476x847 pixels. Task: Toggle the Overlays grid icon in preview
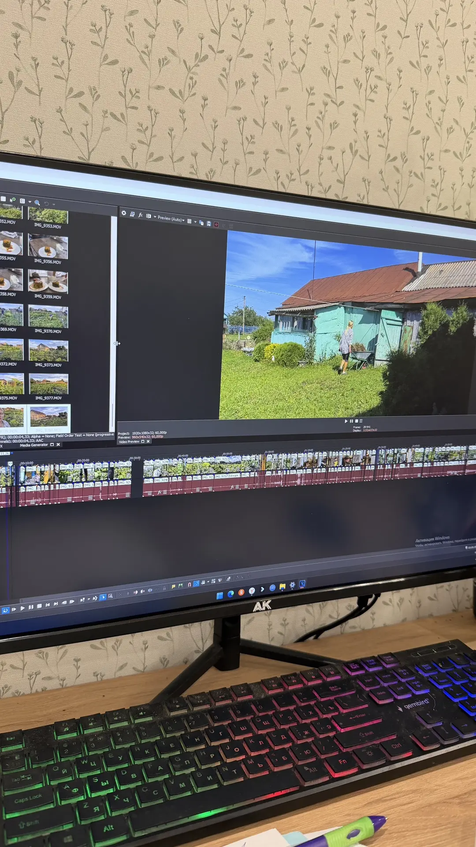(190, 221)
